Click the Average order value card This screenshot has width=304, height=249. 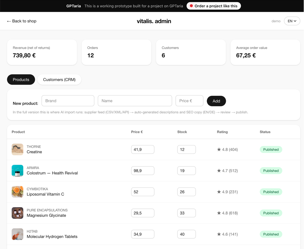265,52
